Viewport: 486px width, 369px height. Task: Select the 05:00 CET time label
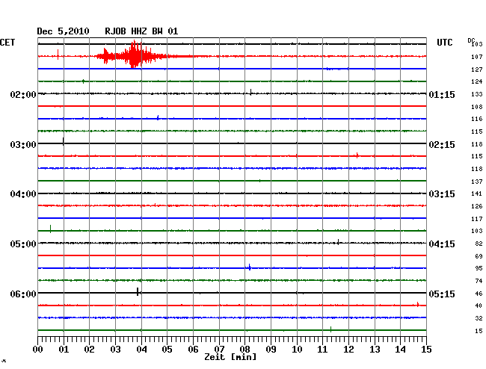click(23, 244)
